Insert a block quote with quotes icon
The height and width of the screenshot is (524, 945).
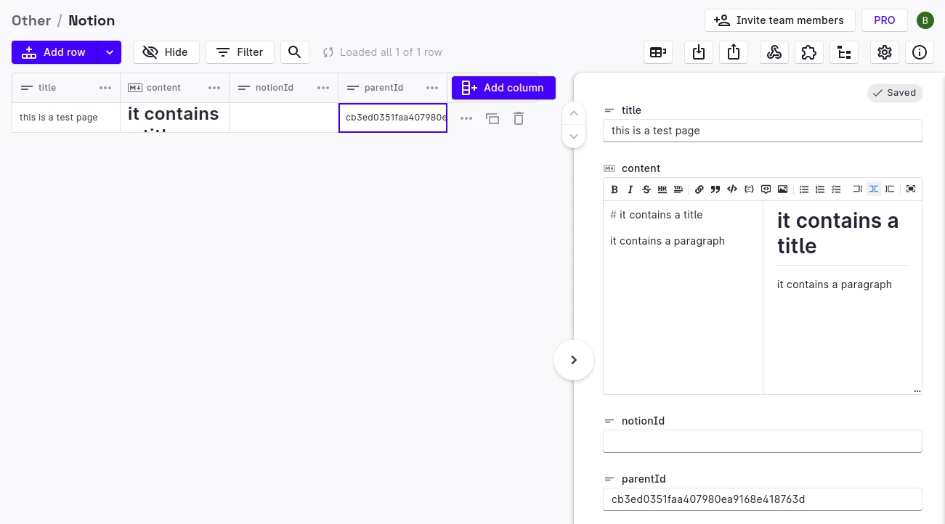(715, 189)
